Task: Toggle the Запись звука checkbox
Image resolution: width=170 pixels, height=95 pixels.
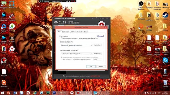Action: [x=59, y=36]
